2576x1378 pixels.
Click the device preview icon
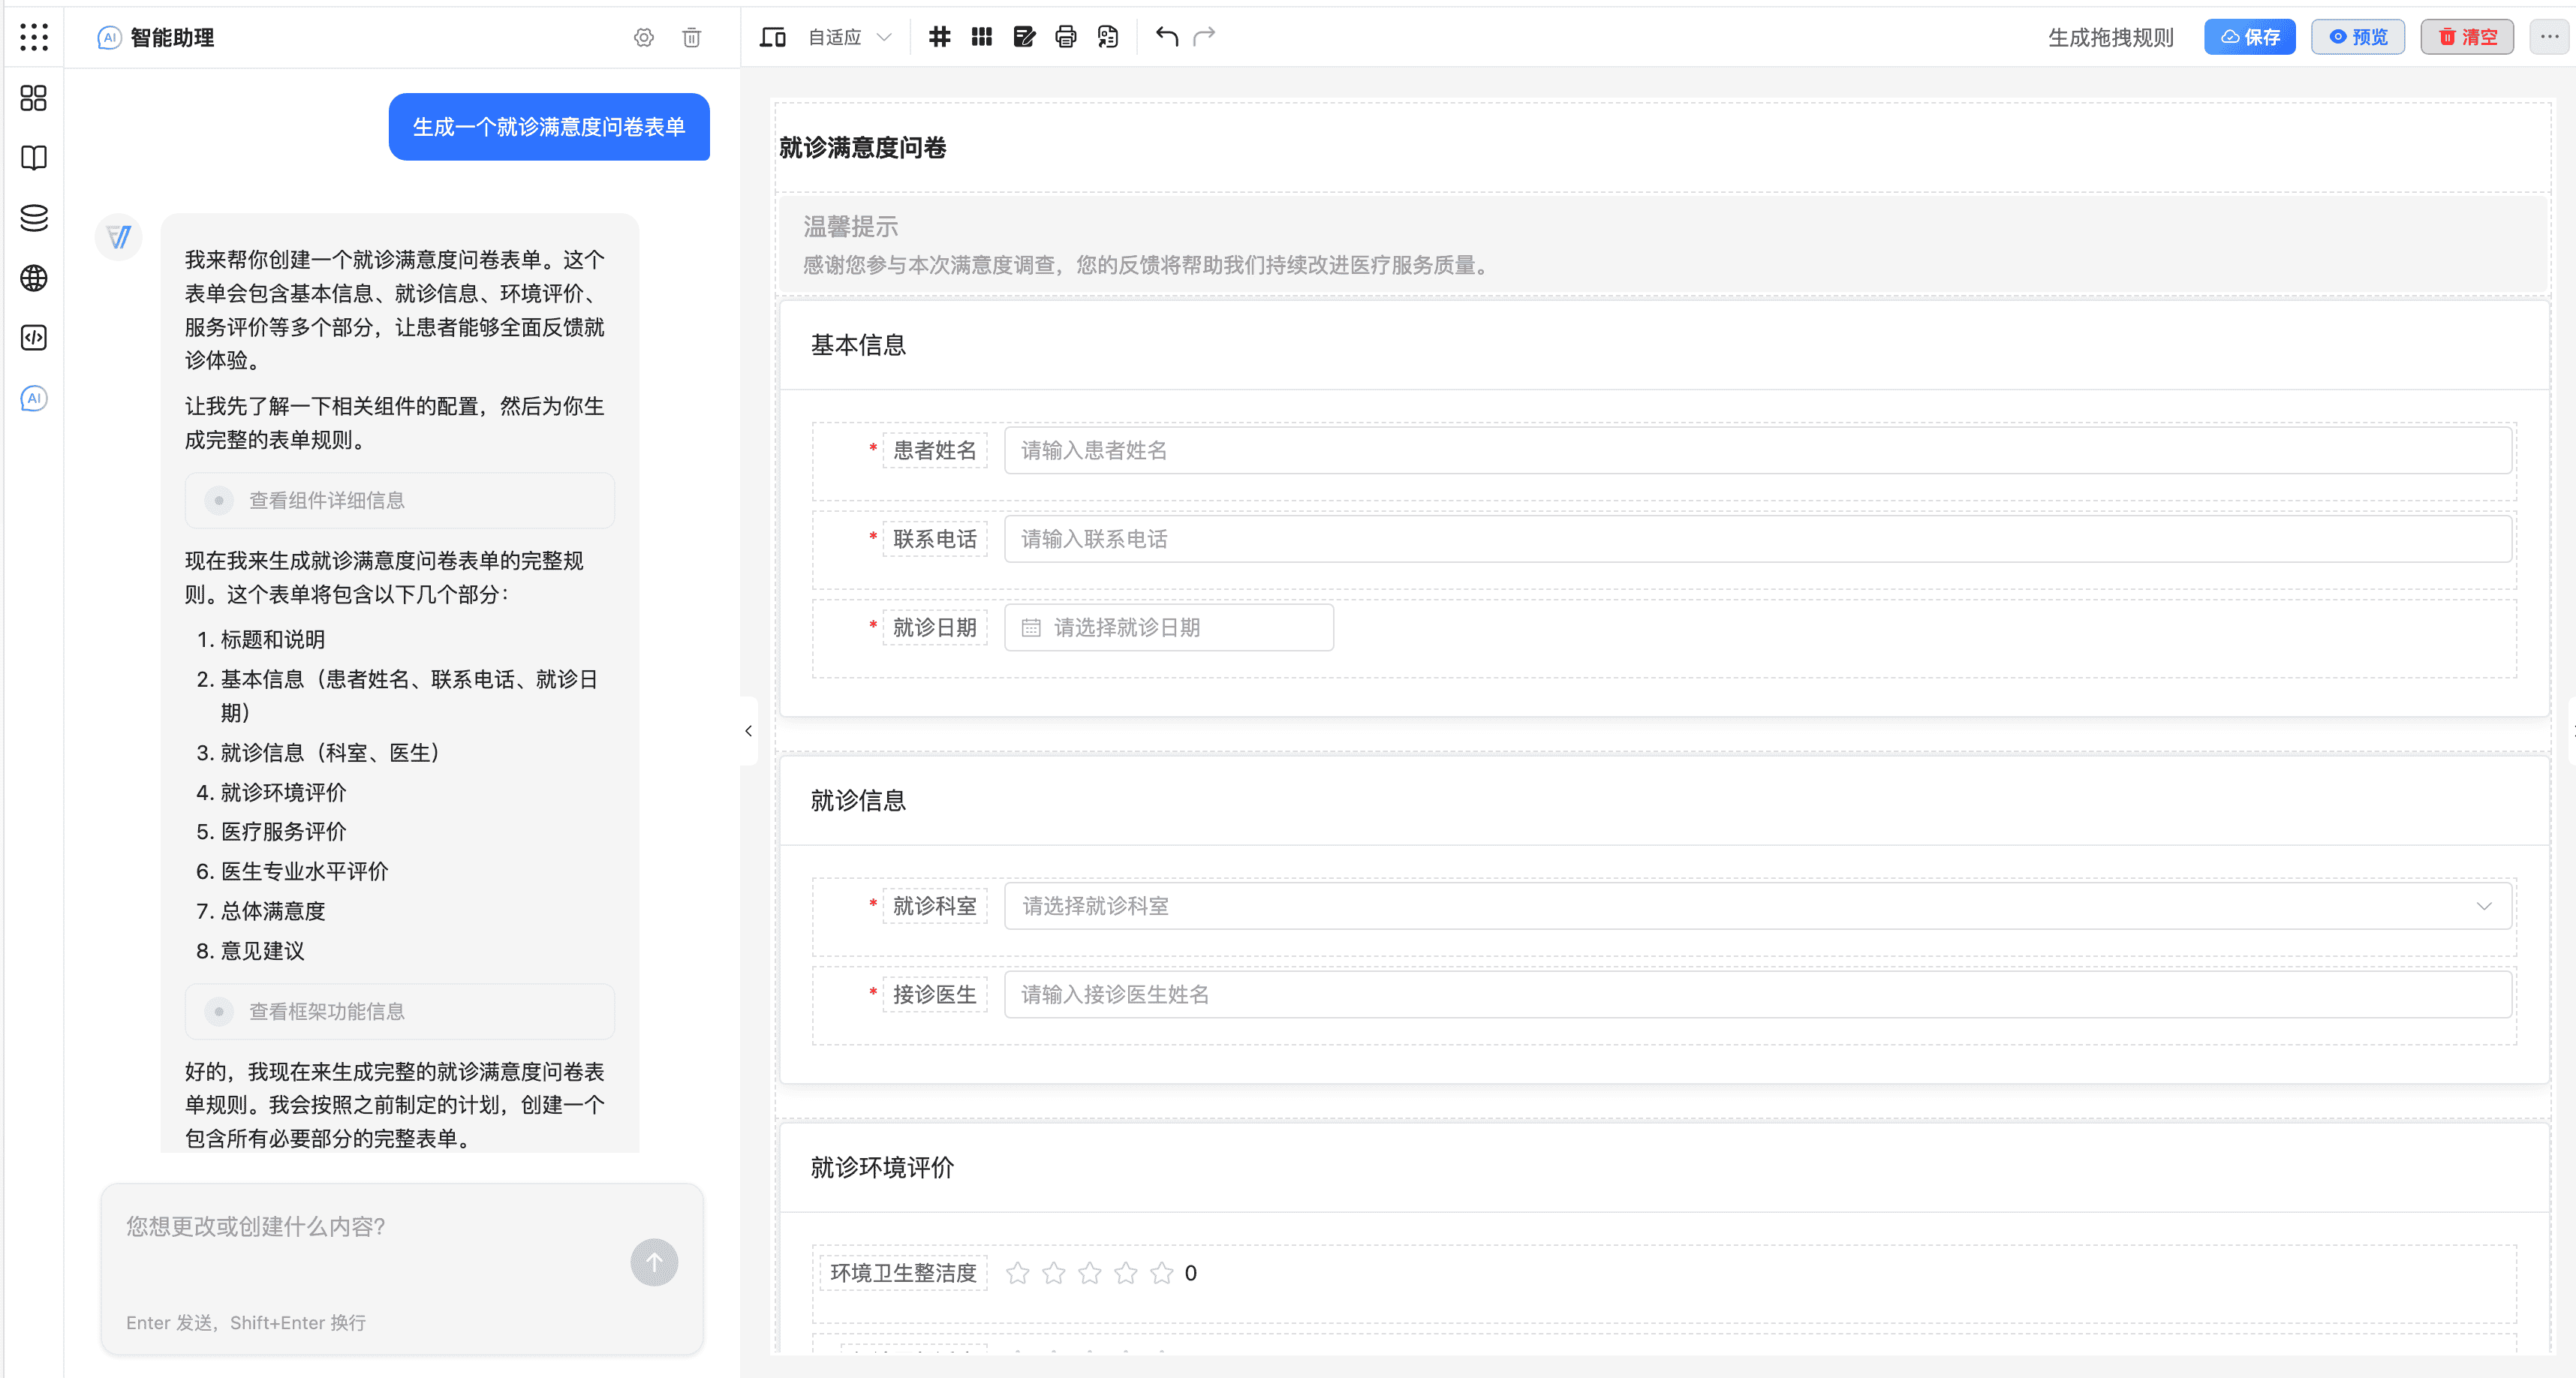point(773,37)
